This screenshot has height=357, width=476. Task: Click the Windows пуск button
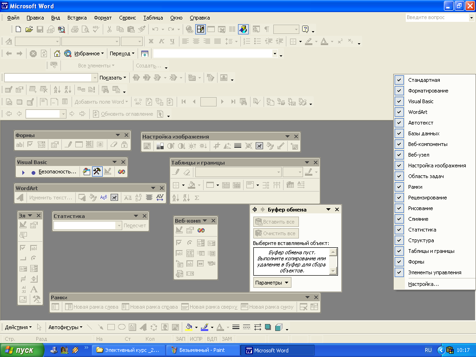[22, 350]
